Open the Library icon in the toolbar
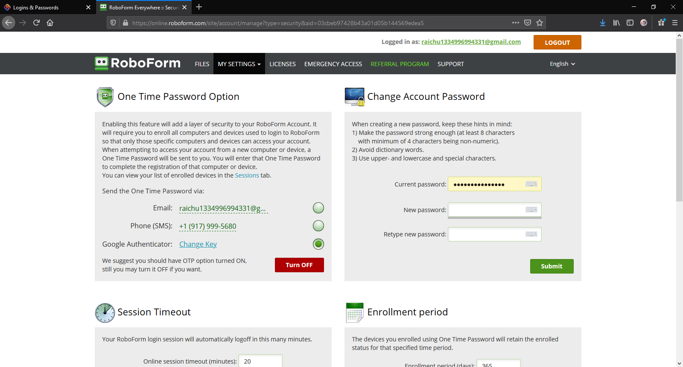 [616, 23]
